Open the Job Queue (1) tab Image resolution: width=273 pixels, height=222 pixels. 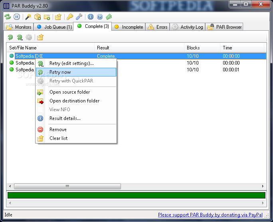[53, 27]
